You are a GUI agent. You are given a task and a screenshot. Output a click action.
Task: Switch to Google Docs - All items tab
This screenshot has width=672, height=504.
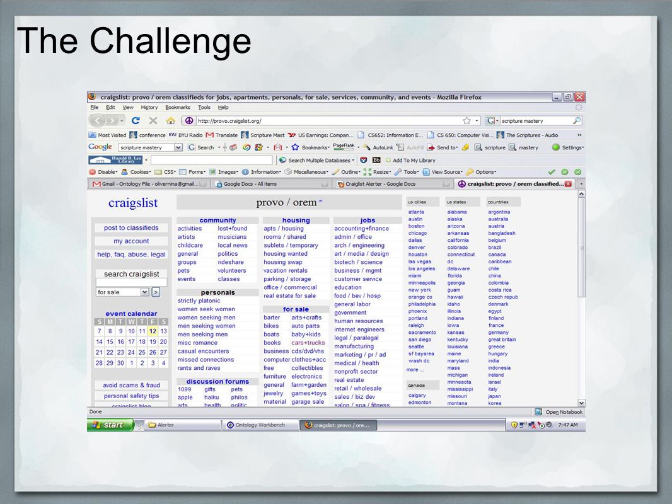272,184
